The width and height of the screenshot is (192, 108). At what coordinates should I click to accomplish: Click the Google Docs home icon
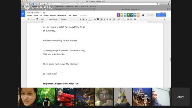[23, 14]
